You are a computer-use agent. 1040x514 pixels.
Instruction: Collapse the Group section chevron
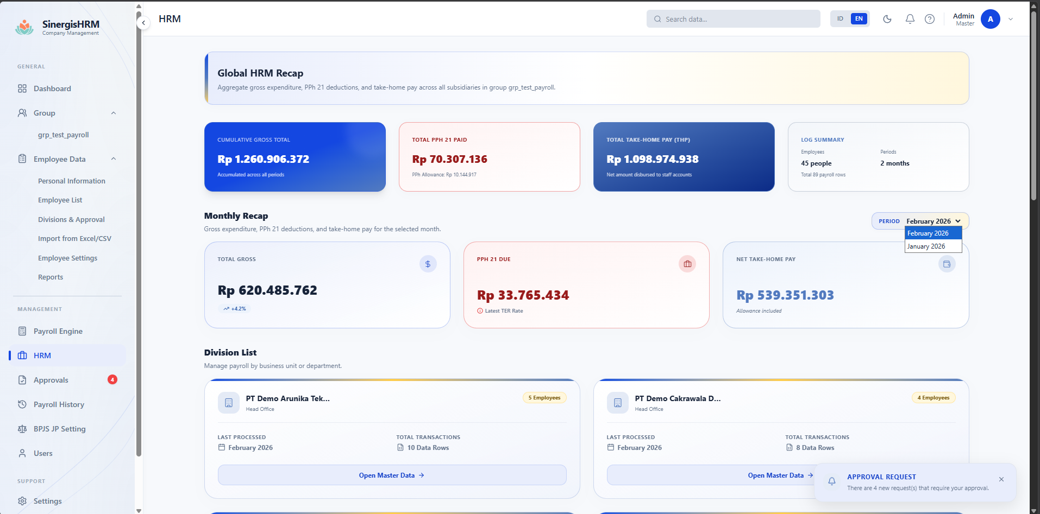click(x=114, y=113)
